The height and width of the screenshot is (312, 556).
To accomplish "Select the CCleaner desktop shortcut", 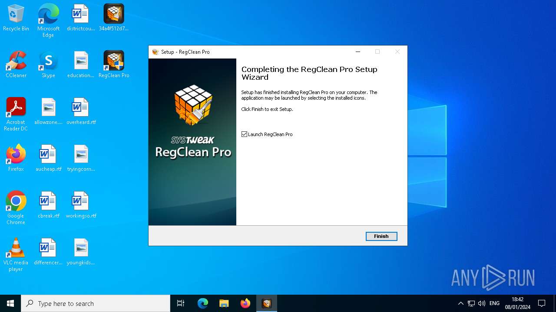I will pos(16,65).
